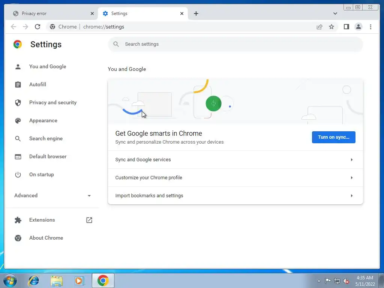The image size is (384, 288).
Task: Open You and Google settings section
Action: click(48, 67)
